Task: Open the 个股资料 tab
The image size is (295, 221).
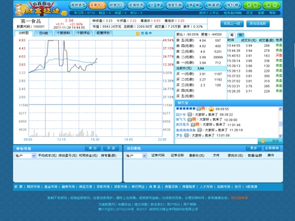Action: click(x=63, y=33)
